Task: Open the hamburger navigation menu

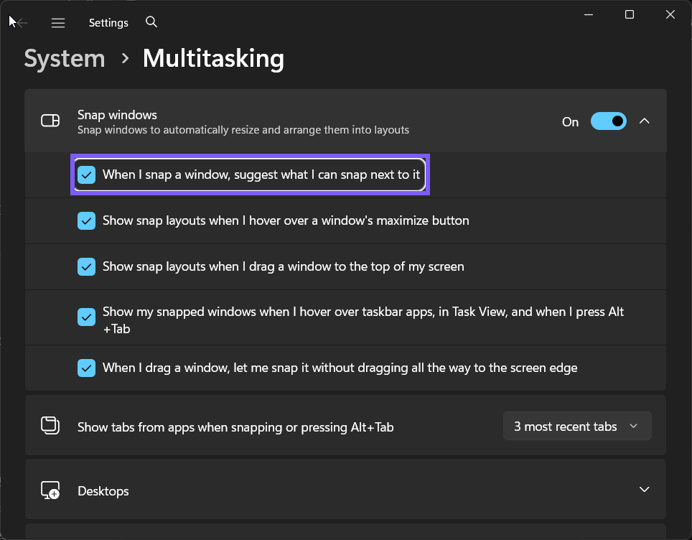Action: pos(58,22)
